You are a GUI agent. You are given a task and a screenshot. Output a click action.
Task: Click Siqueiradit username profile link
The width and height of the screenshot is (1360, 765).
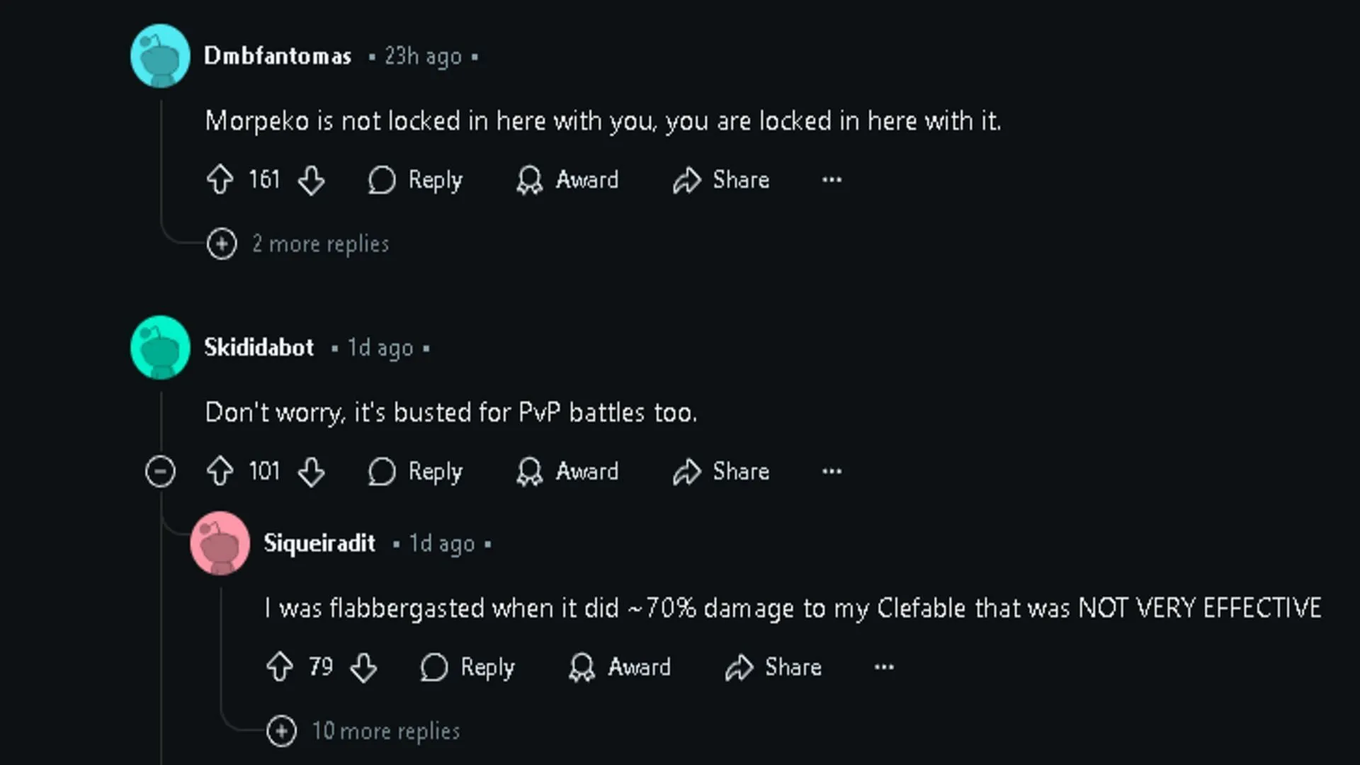[319, 543]
